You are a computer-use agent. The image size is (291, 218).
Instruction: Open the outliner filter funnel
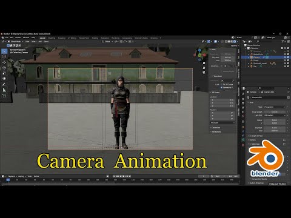[x=283, y=41]
